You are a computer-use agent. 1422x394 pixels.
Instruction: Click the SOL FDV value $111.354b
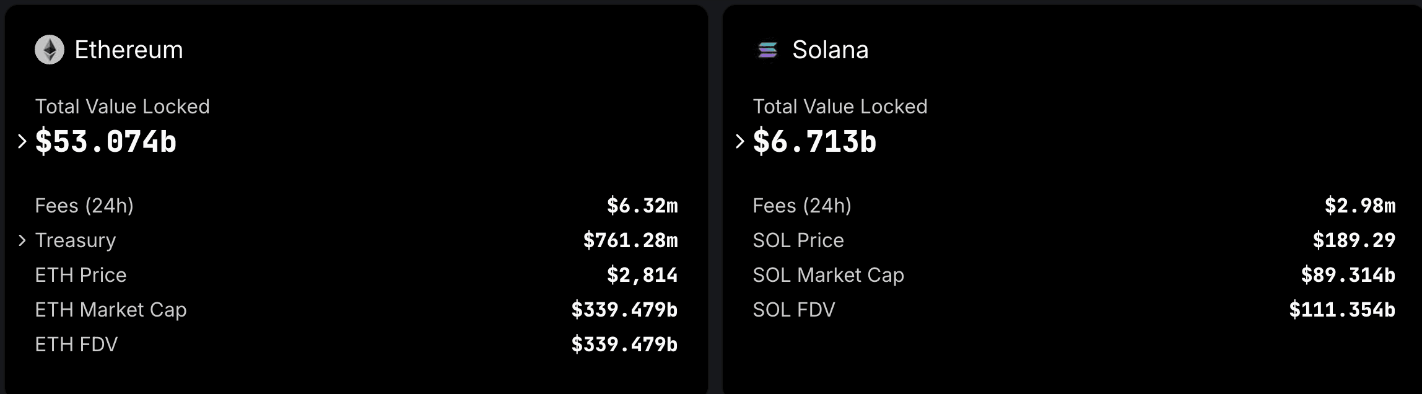point(1342,310)
